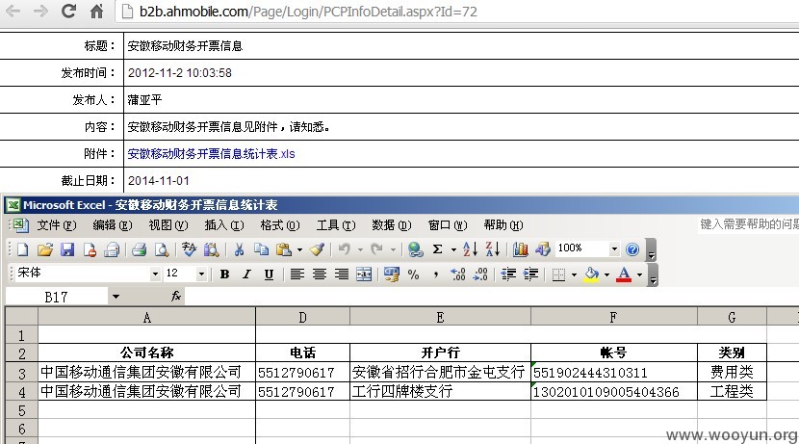Open the 视图(V) menu
This screenshot has height=444, width=799.
[x=168, y=224]
